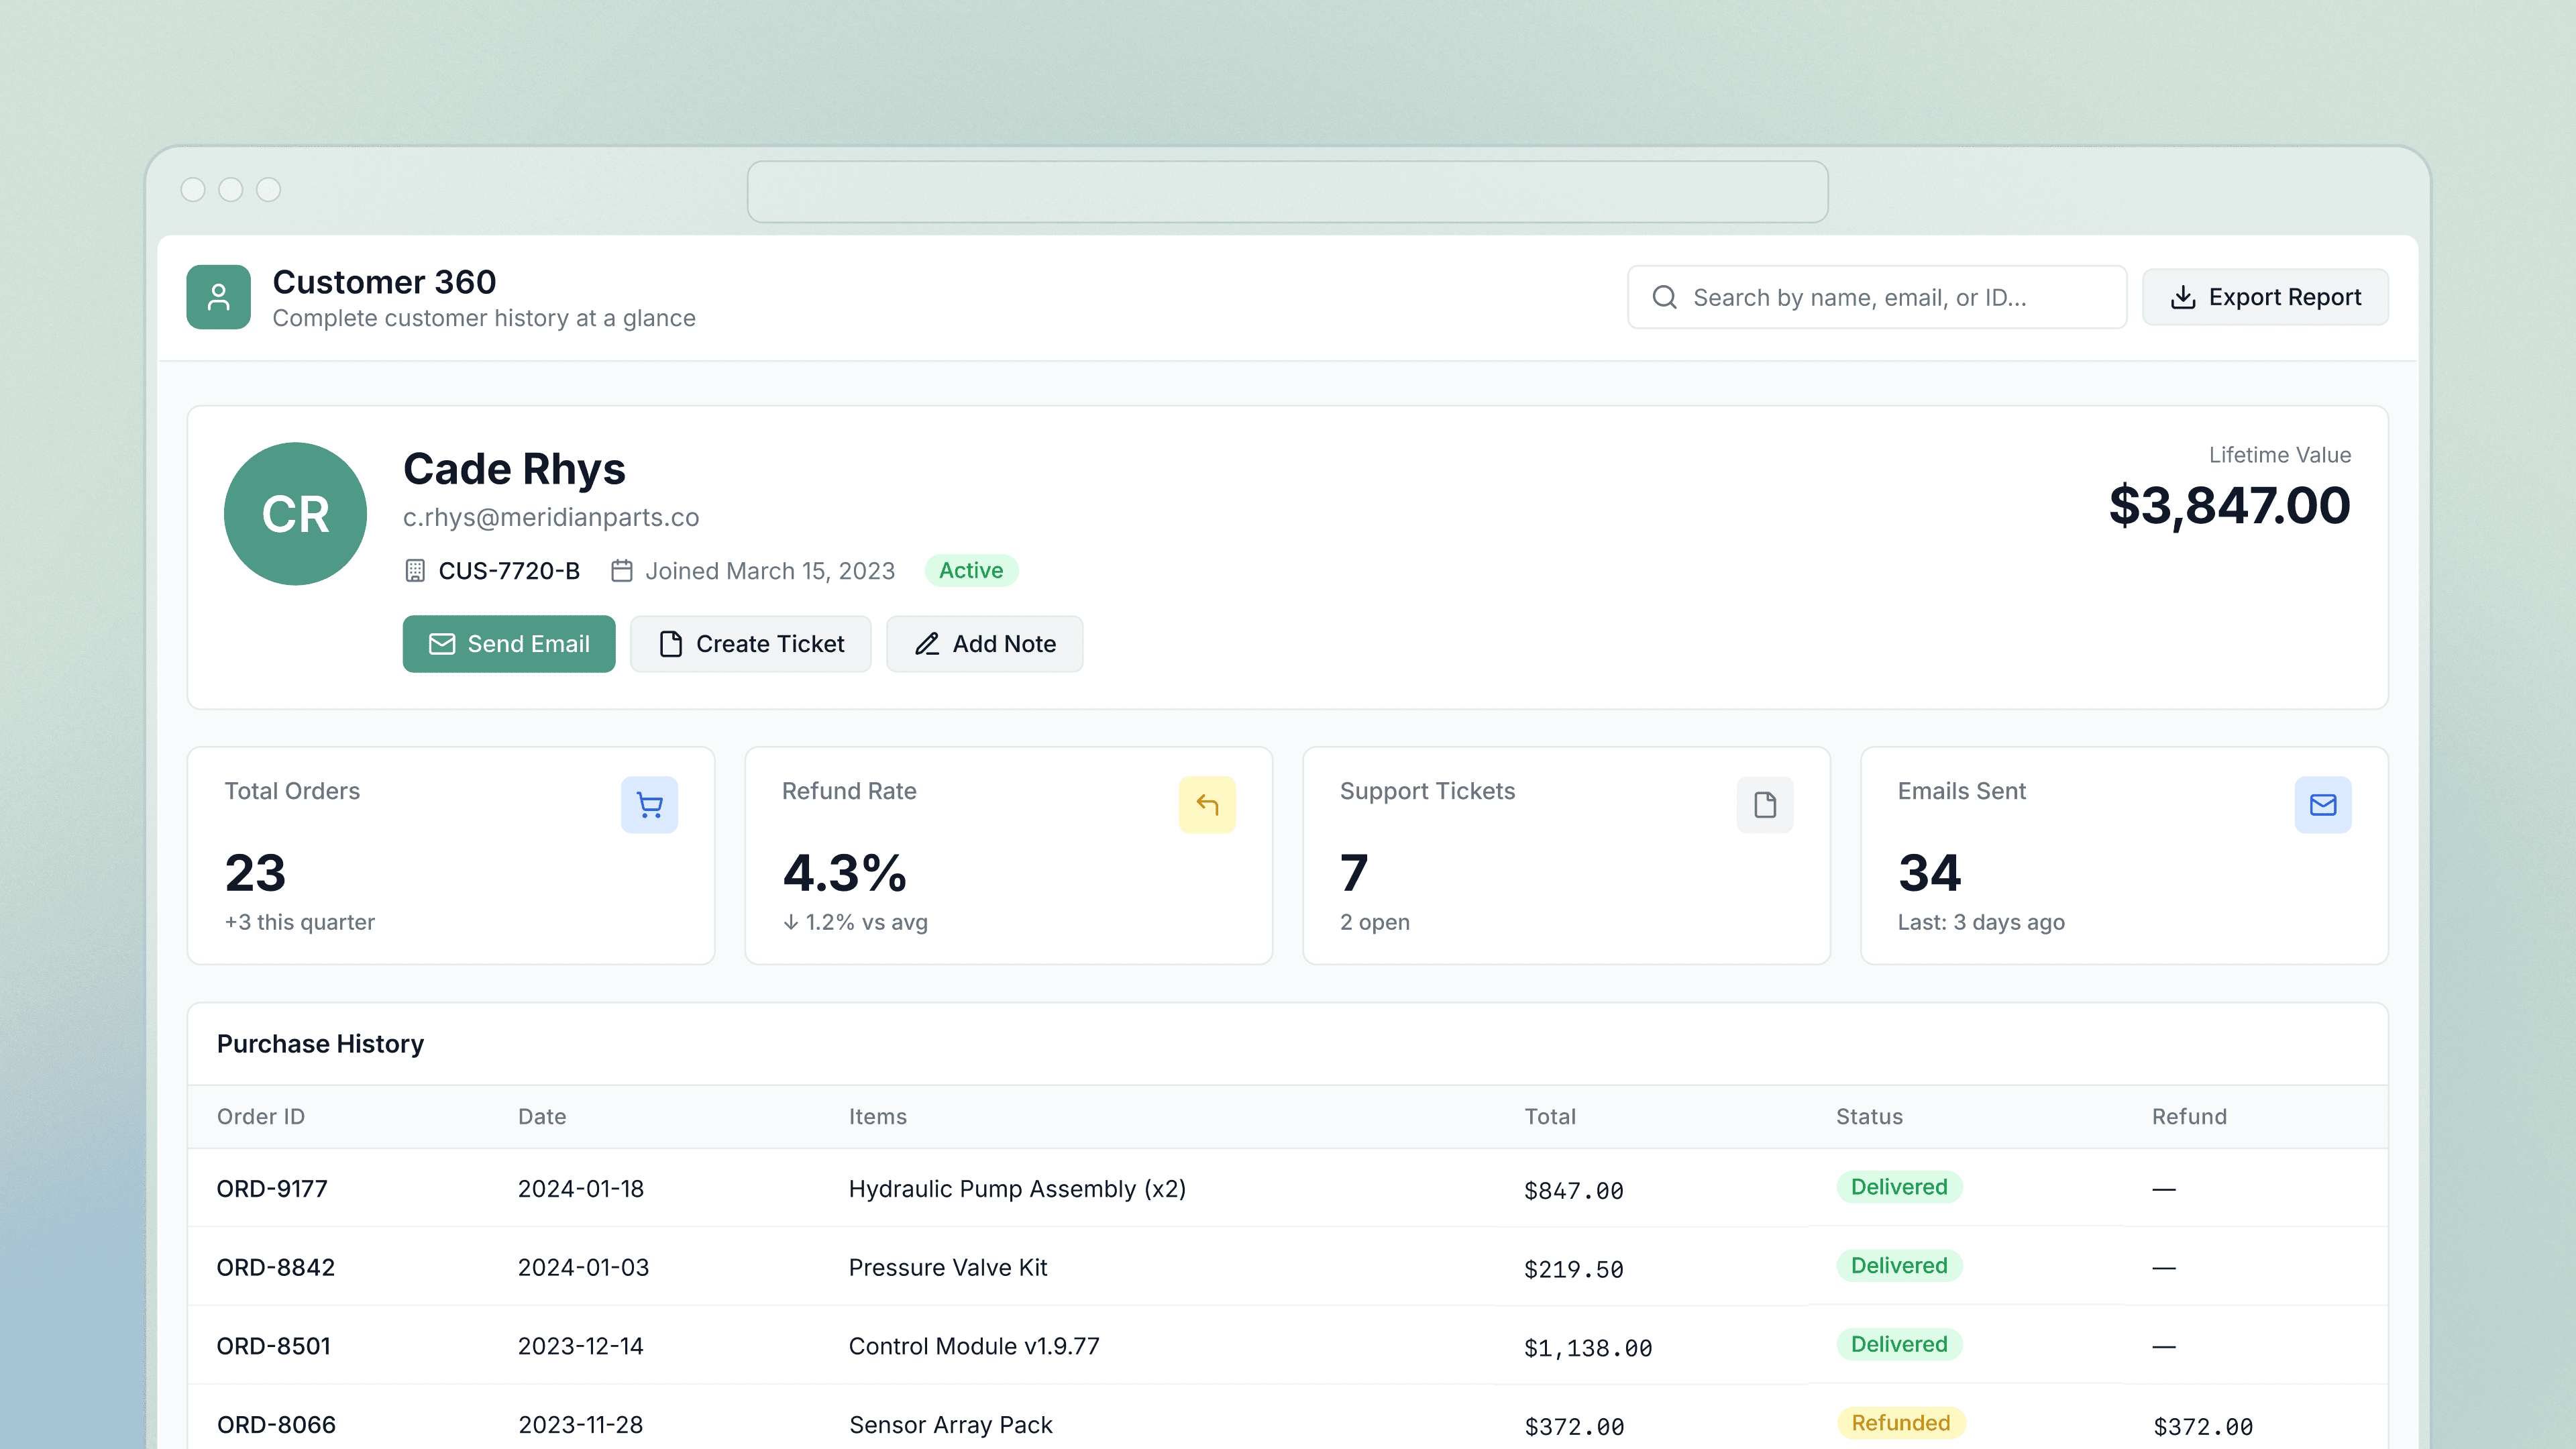2576x1449 pixels.
Task: Click date 2024-01-18
Action: coord(581,1189)
